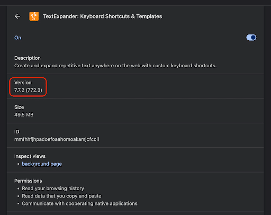Viewport: 271px width, 215px height.
Task: Open the background page inspect link
Action: coord(42,164)
